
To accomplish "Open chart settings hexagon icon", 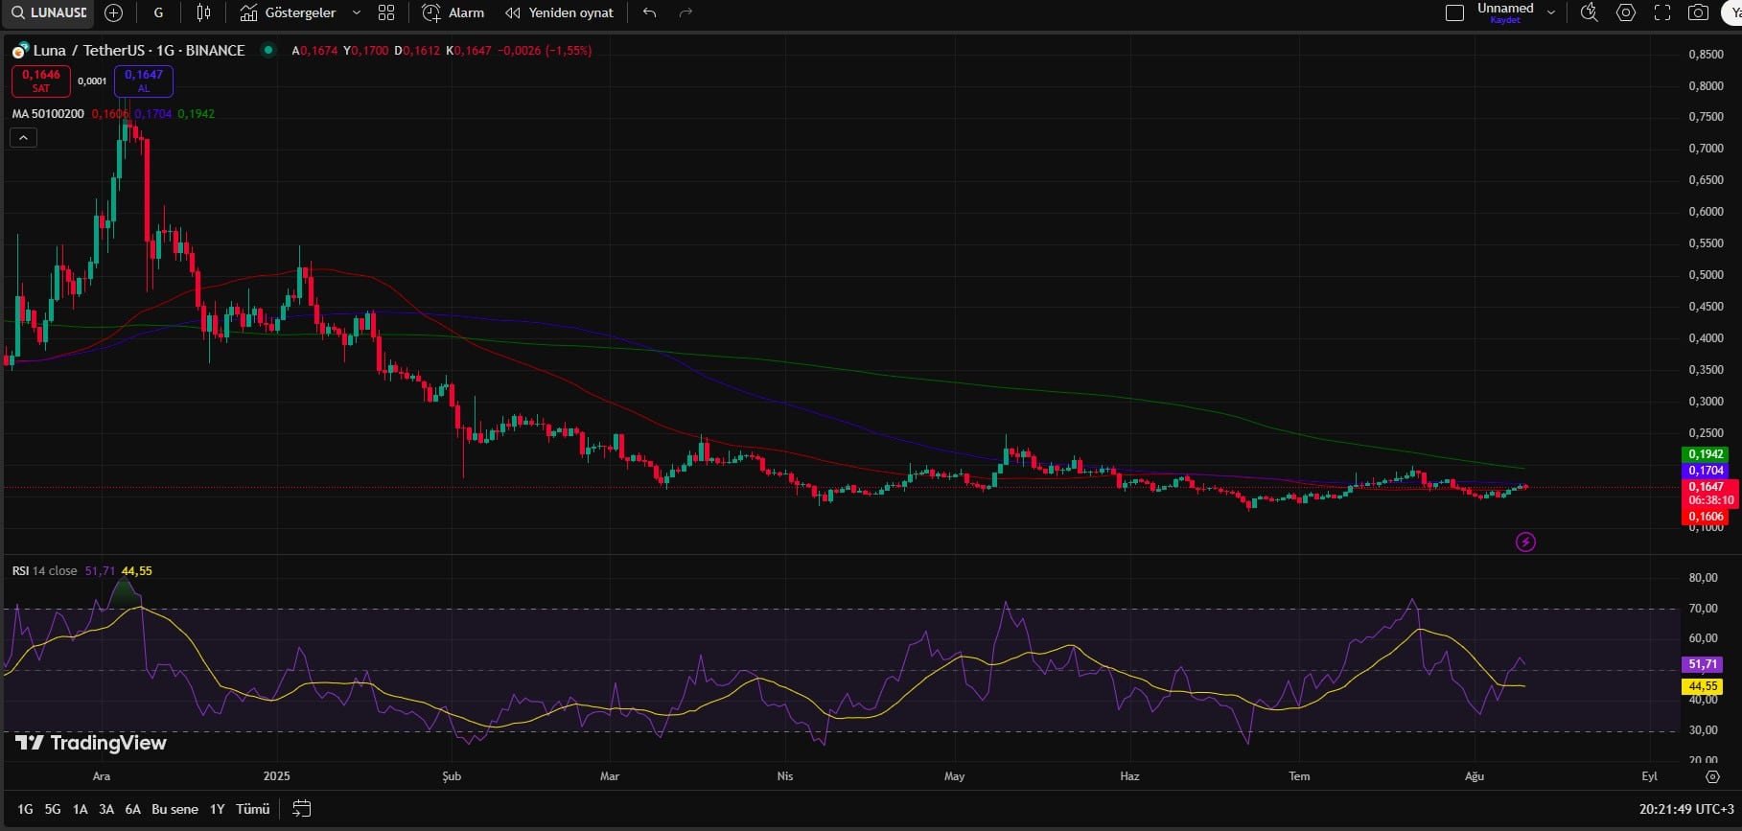I will [x=1626, y=12].
